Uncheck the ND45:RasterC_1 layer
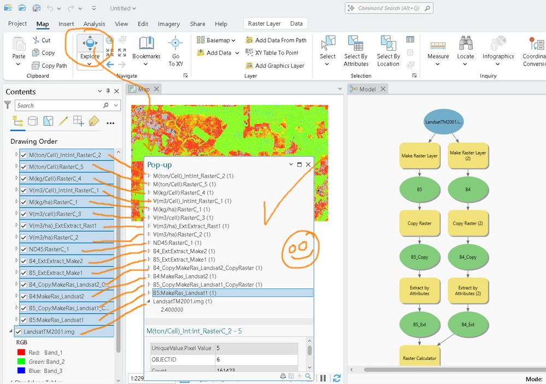 pos(24,249)
